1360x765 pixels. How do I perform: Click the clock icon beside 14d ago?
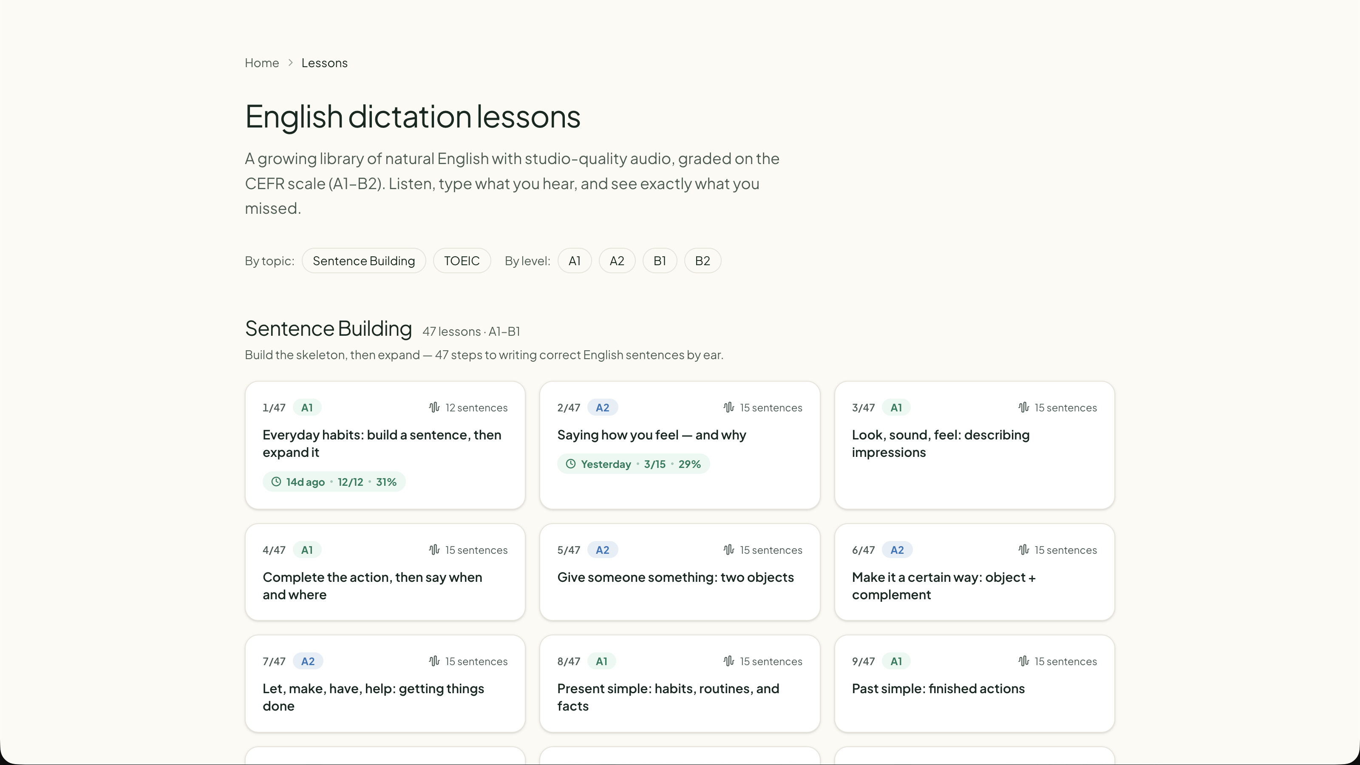pos(276,482)
